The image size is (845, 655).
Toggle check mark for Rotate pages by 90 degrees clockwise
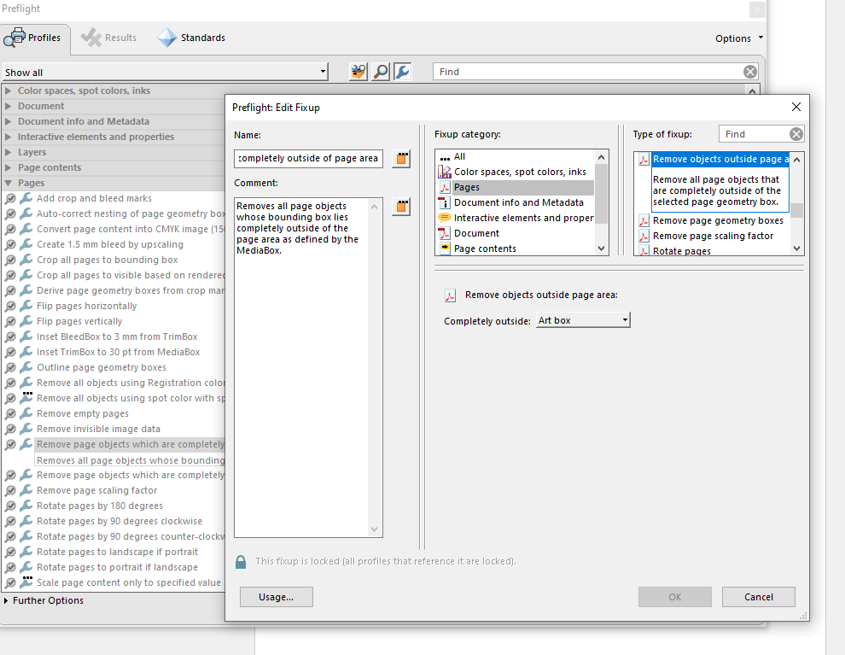[10, 522]
